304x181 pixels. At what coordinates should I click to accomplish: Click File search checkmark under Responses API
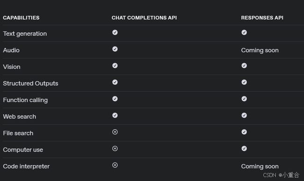244,132
